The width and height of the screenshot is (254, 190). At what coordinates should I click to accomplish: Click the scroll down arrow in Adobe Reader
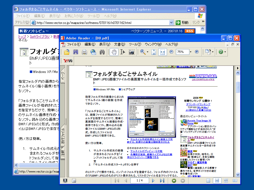tap(238, 175)
